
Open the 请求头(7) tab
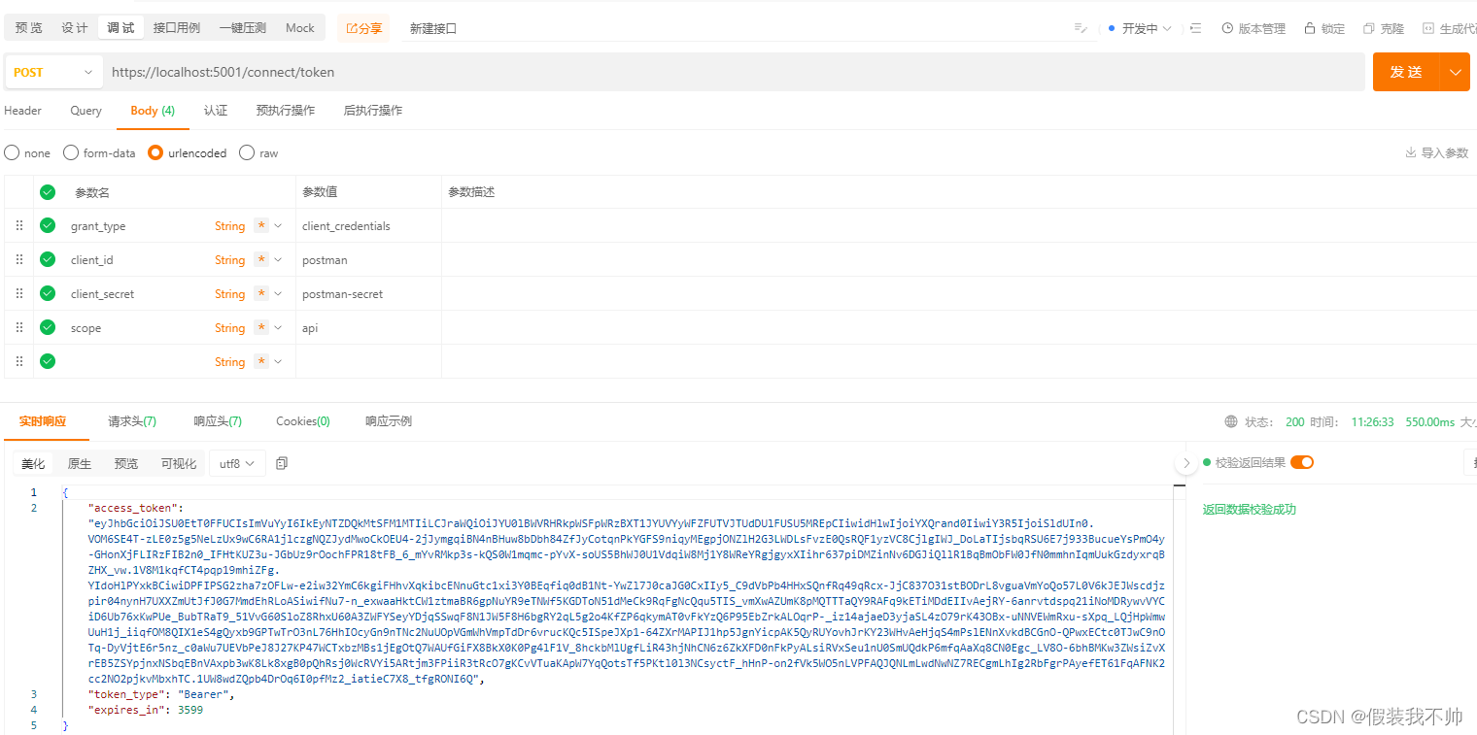pos(132,421)
